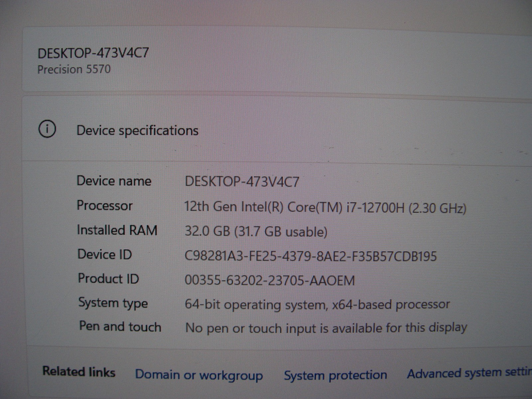
Task: Click the Pen and touch row label
Action: 120,327
